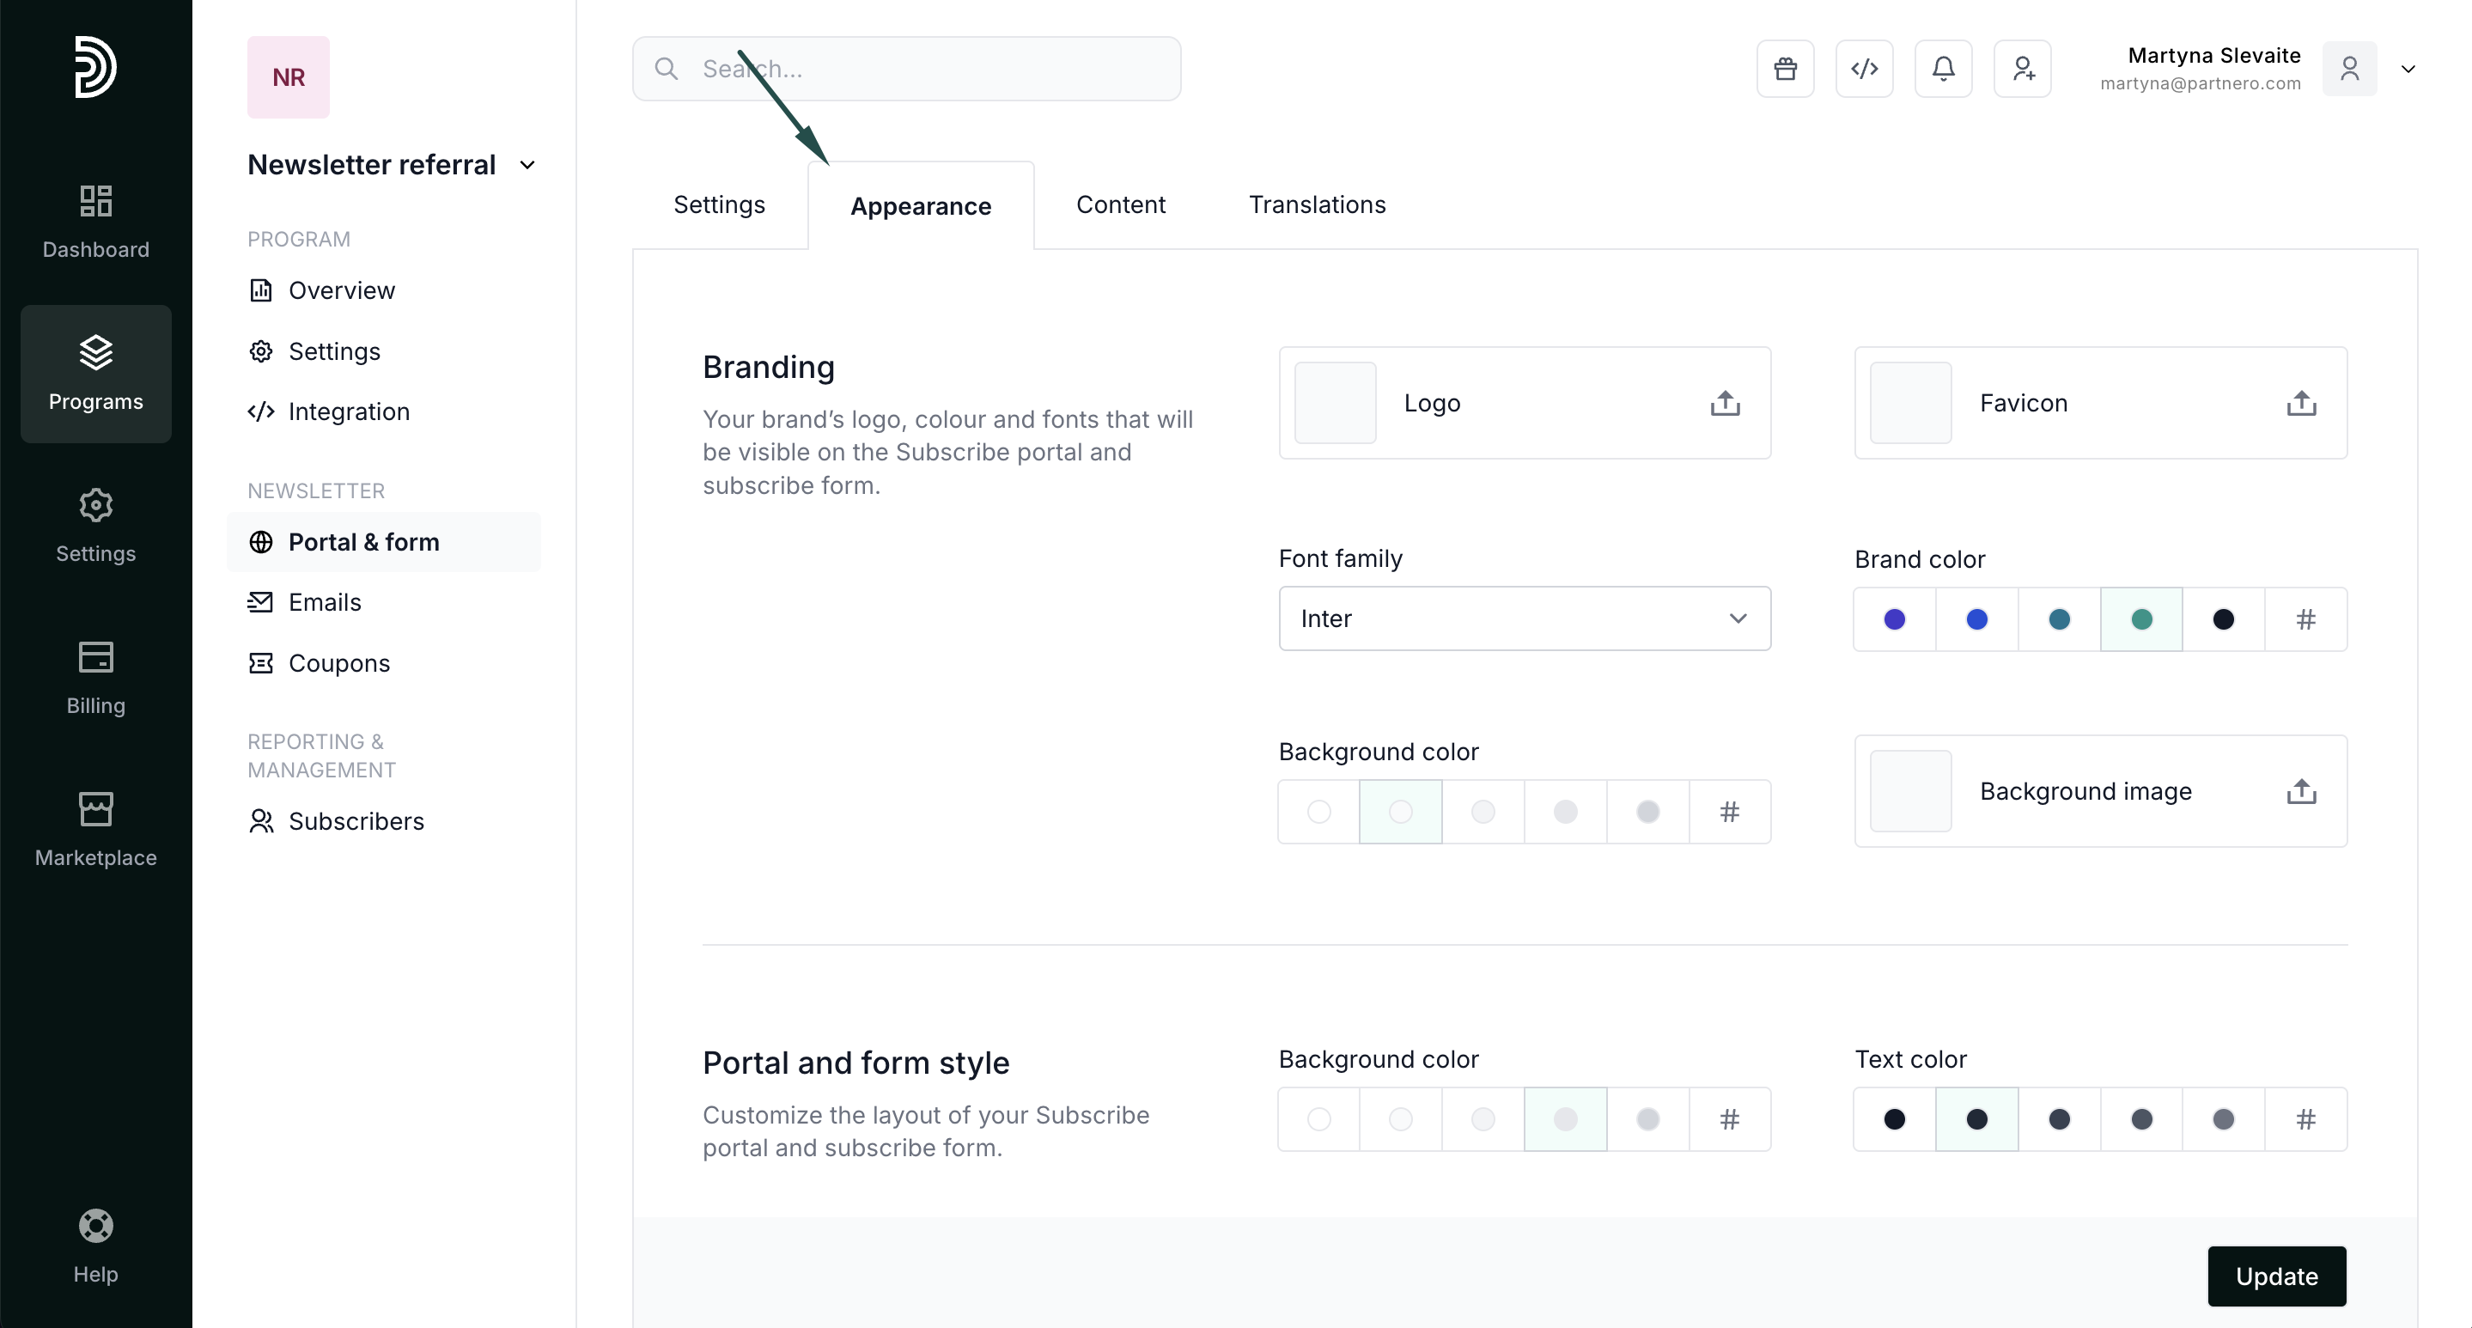The width and height of the screenshot is (2472, 1328).
Task: Click Background image upload icon
Action: coord(2300,792)
